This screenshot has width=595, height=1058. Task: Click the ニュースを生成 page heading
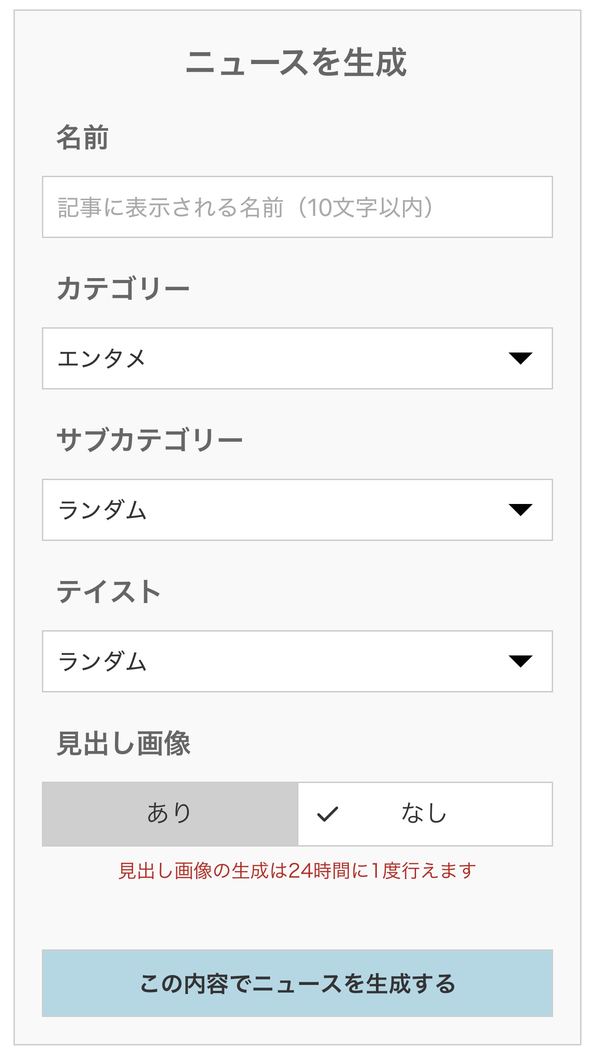[297, 62]
